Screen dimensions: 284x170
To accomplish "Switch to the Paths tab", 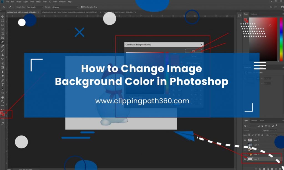I will 262,121.
